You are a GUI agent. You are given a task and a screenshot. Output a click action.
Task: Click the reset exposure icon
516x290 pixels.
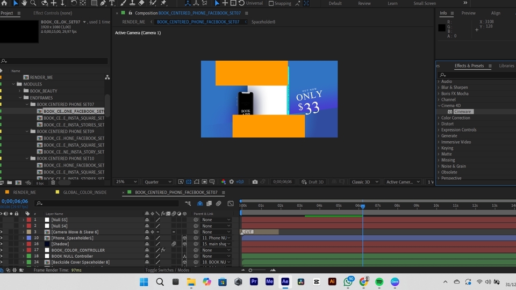point(231,182)
